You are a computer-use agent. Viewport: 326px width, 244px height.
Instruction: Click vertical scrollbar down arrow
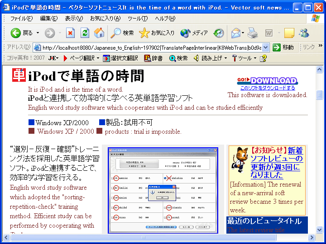click(320, 230)
